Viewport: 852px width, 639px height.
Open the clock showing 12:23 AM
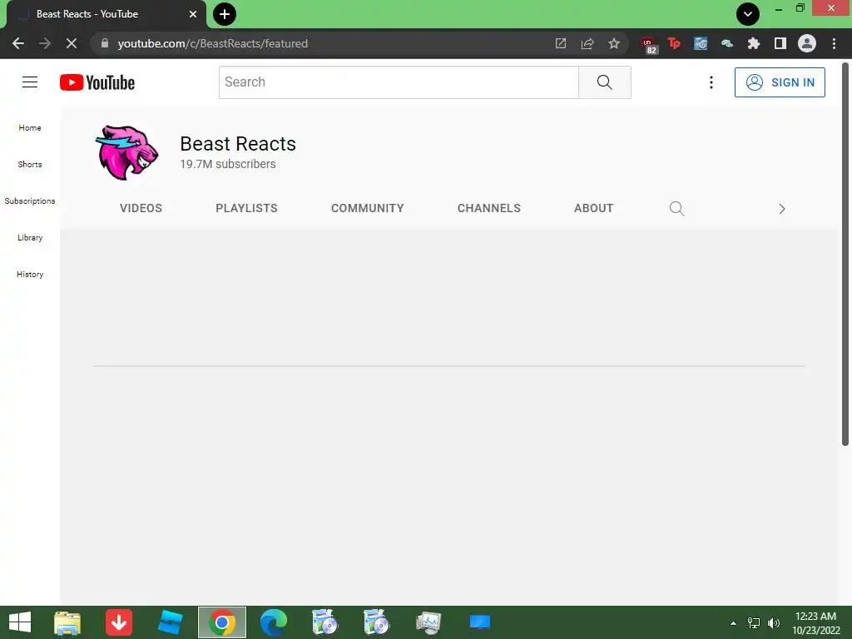815,623
